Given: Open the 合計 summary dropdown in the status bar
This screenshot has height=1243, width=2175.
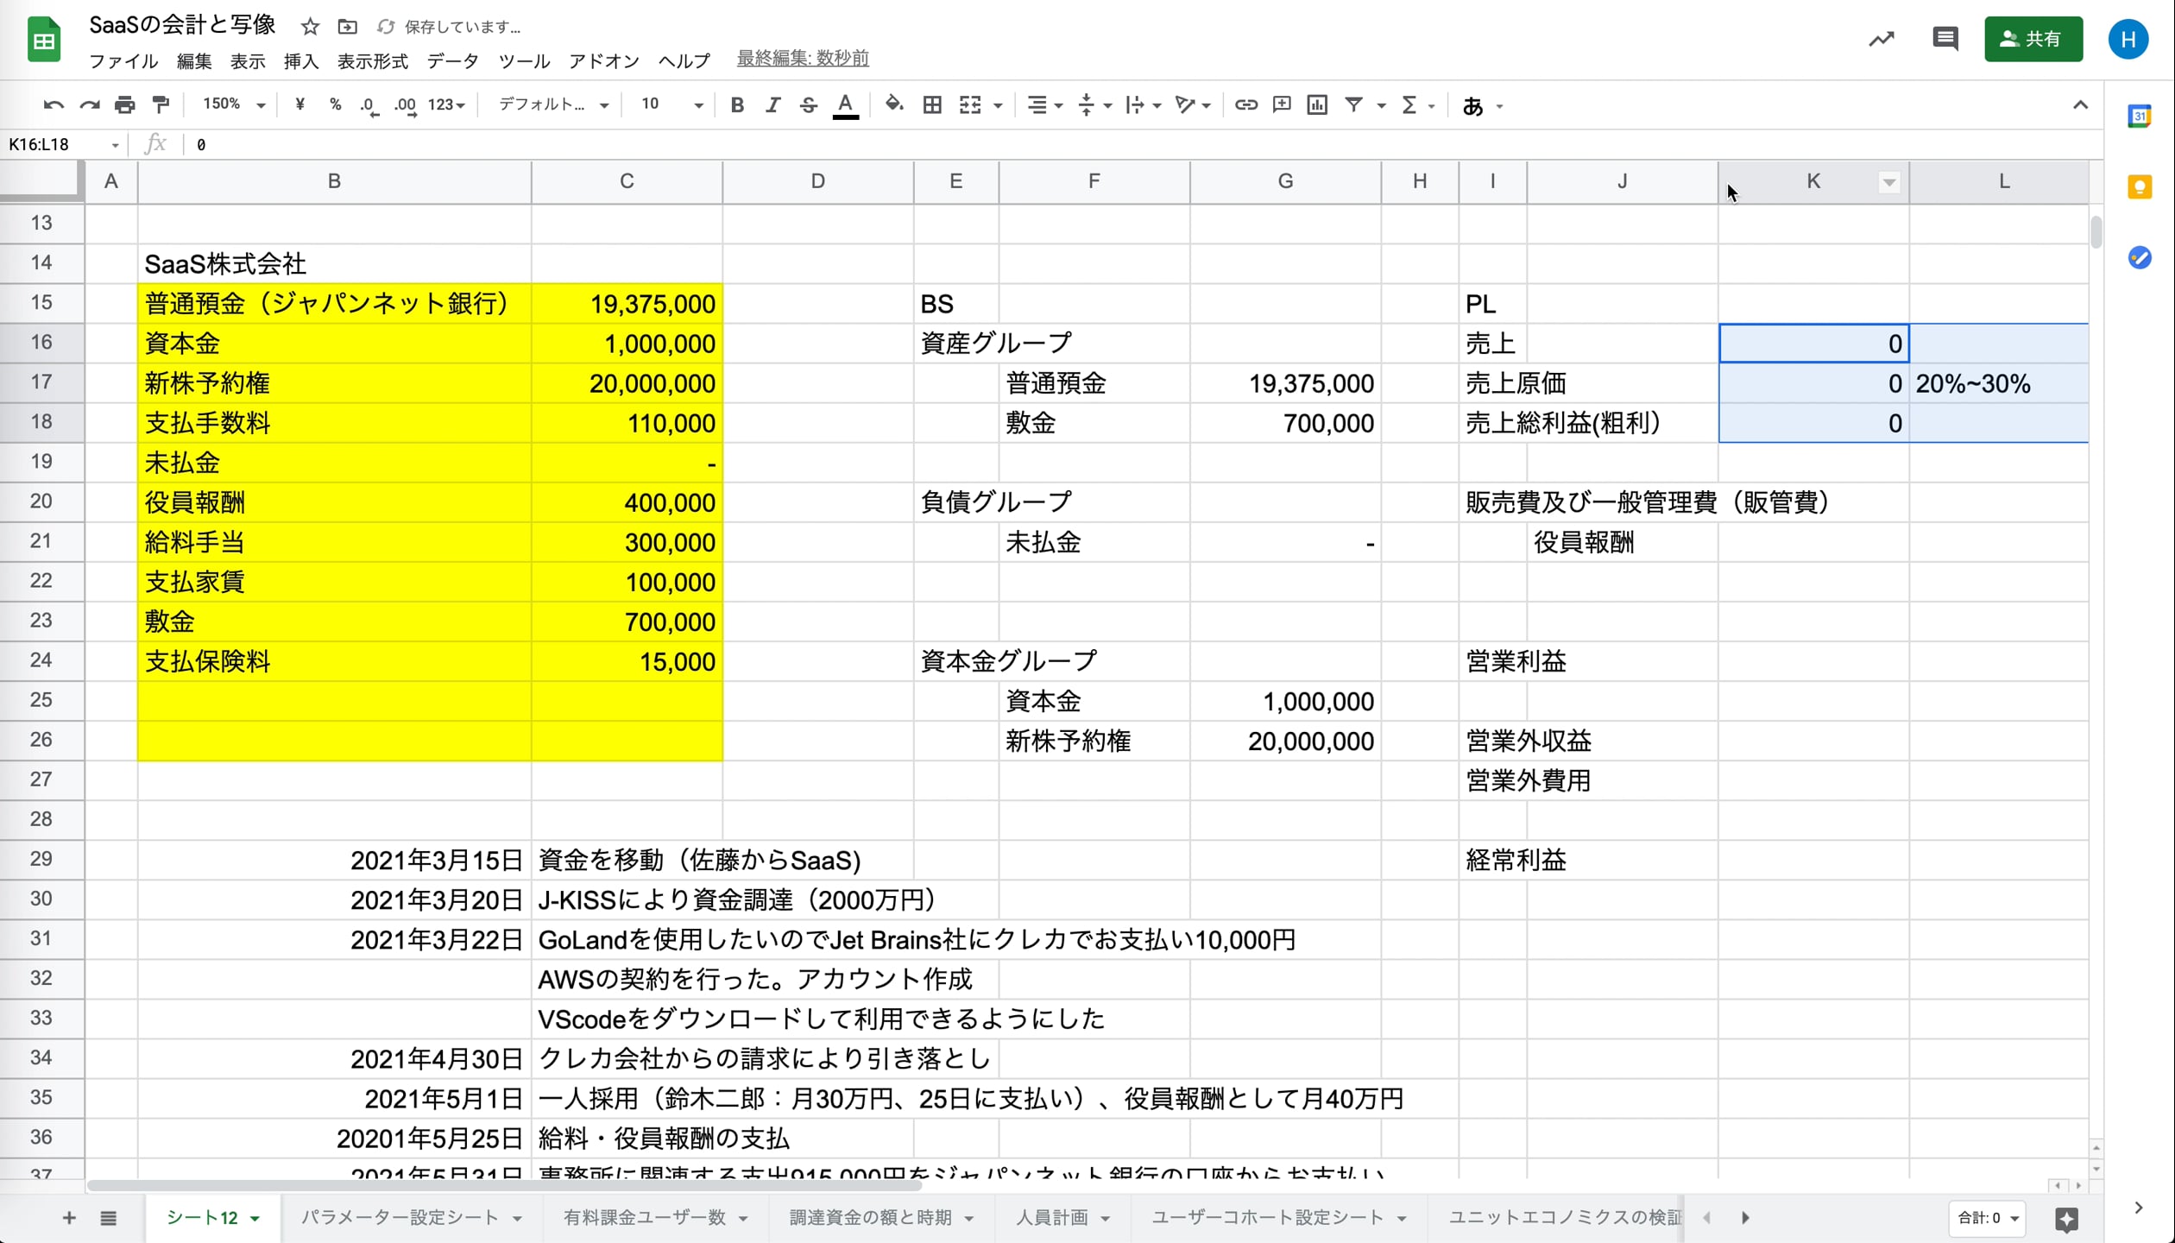Looking at the screenshot, I should (x=1987, y=1218).
